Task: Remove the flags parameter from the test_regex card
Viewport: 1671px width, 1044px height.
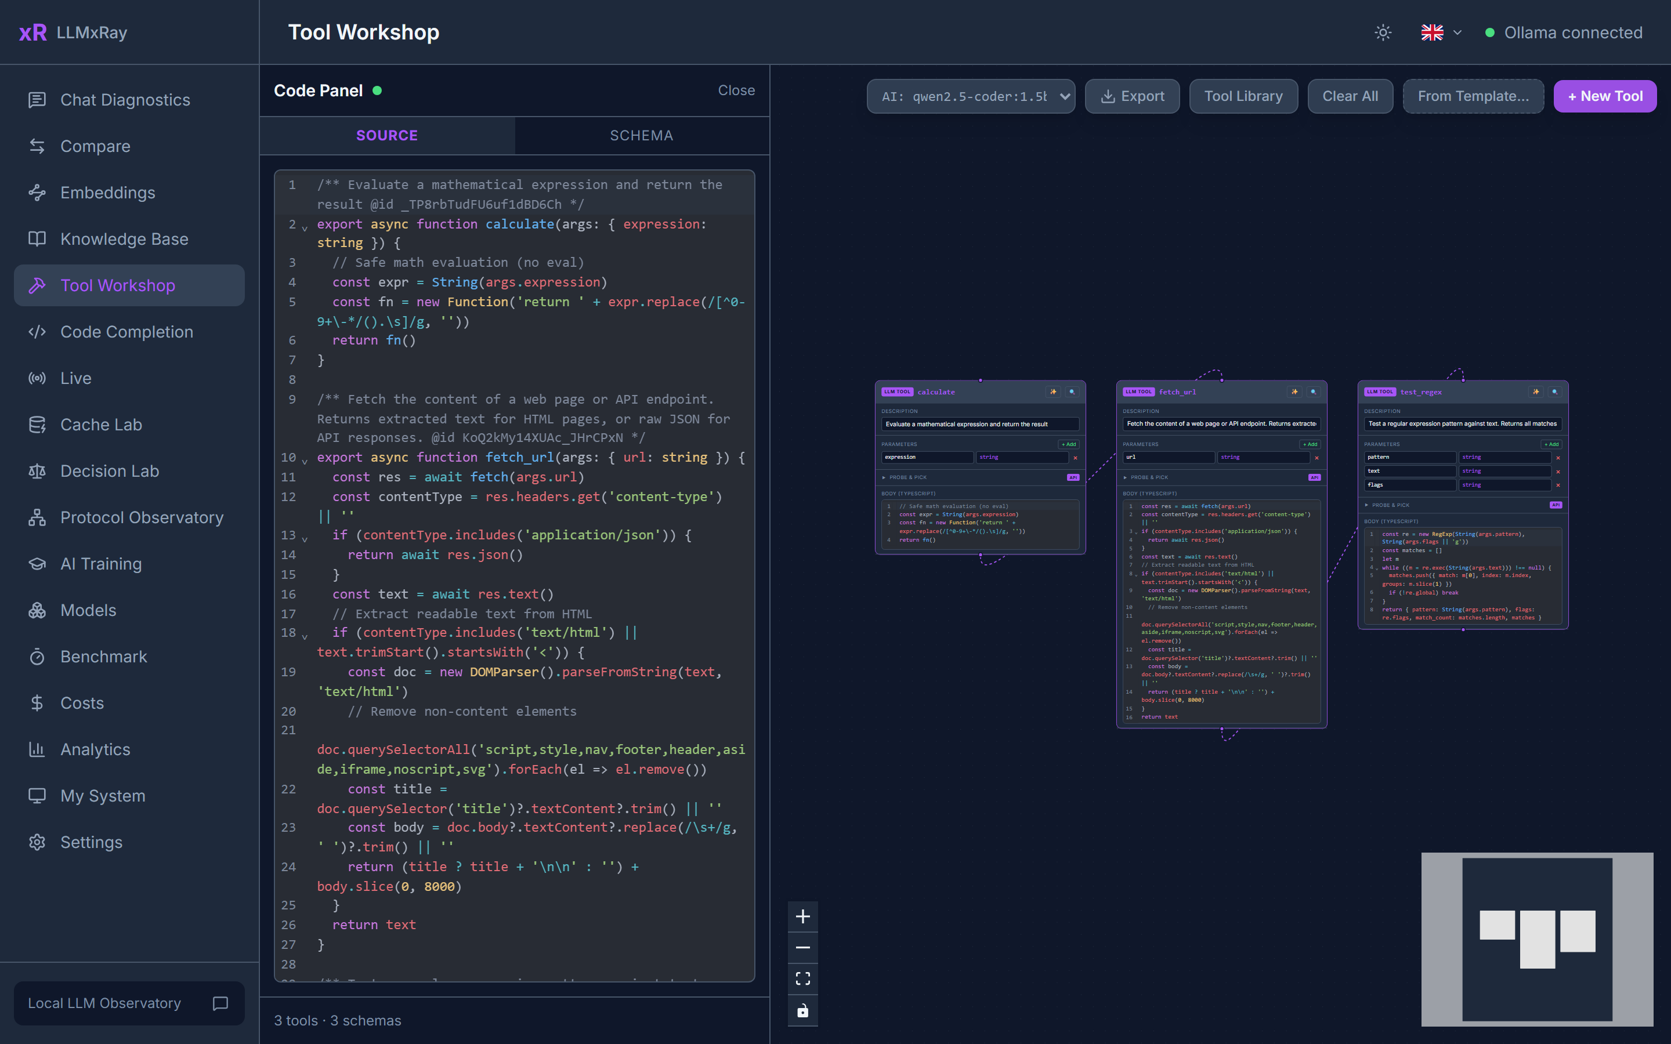Action: pos(1558,485)
